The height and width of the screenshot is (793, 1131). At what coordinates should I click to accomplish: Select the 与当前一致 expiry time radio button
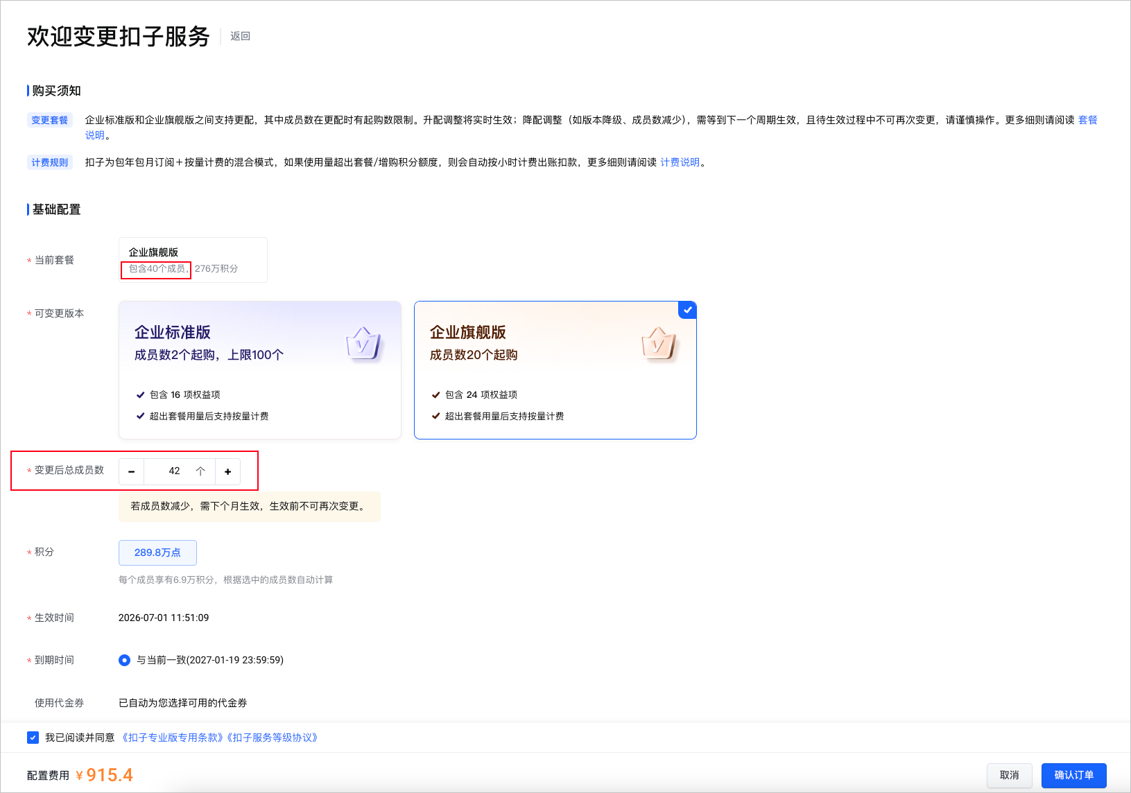(124, 660)
